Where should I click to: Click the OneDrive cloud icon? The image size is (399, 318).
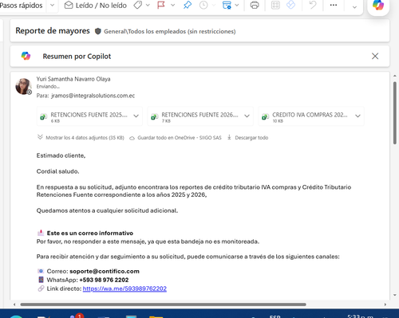point(132,138)
